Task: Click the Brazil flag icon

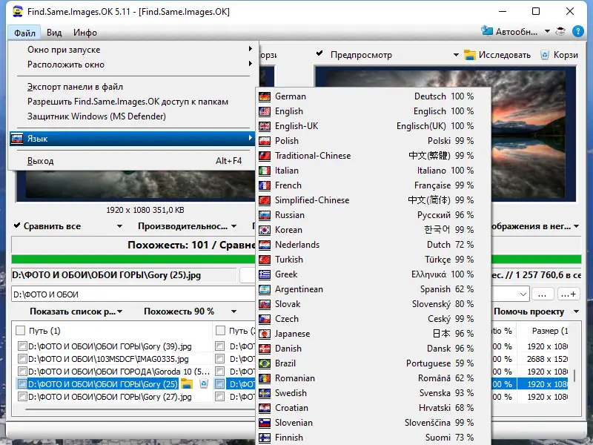Action: pos(265,363)
